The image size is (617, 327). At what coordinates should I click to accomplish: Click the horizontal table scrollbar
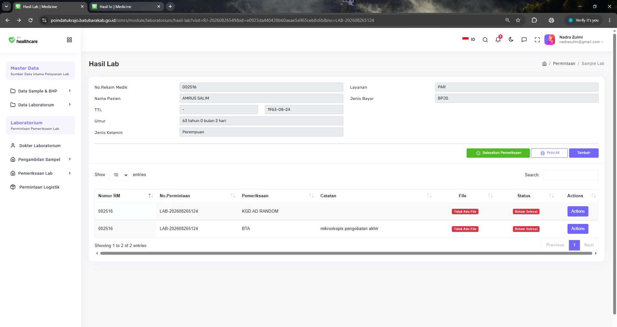pos(346,253)
